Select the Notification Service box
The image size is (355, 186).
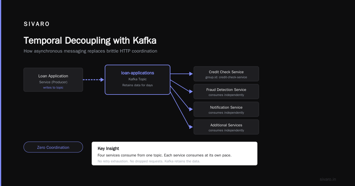tap(226, 109)
